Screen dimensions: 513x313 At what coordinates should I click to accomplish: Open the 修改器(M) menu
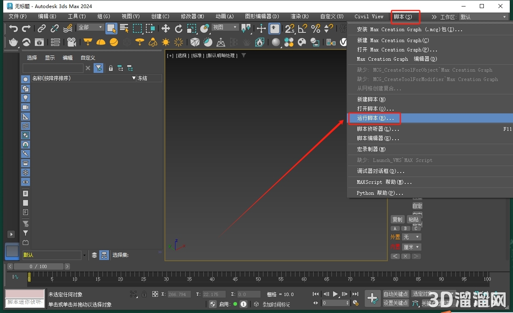tap(192, 17)
